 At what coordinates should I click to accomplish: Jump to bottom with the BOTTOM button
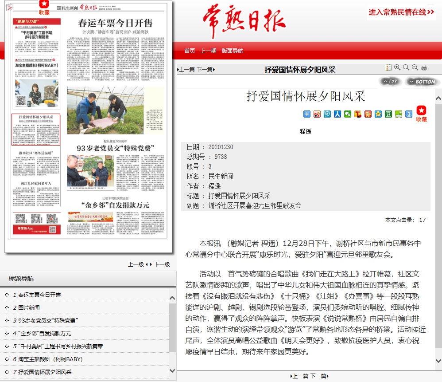(422, 82)
